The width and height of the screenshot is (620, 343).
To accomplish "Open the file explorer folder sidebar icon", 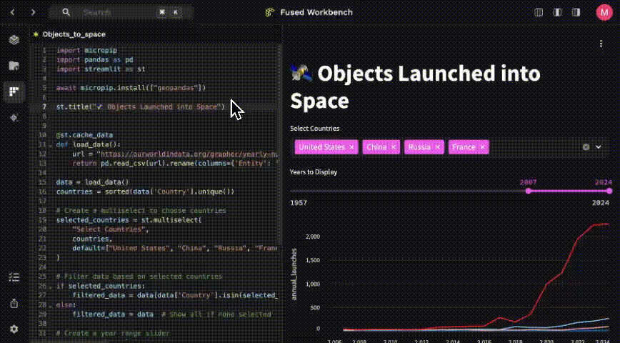I will click(x=14, y=66).
